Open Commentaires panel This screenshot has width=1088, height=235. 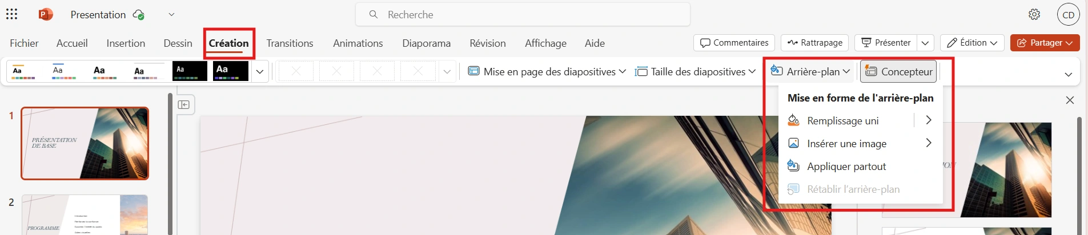coord(734,43)
